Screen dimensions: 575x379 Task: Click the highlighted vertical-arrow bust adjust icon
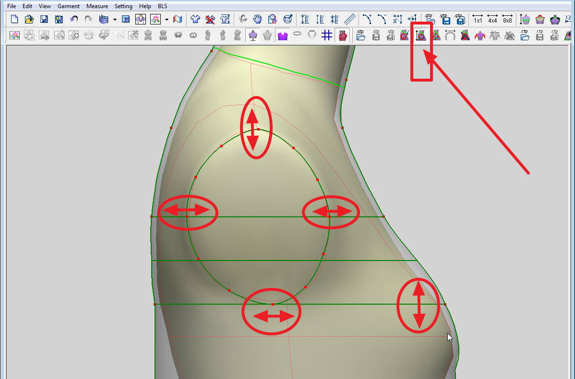[421, 36]
